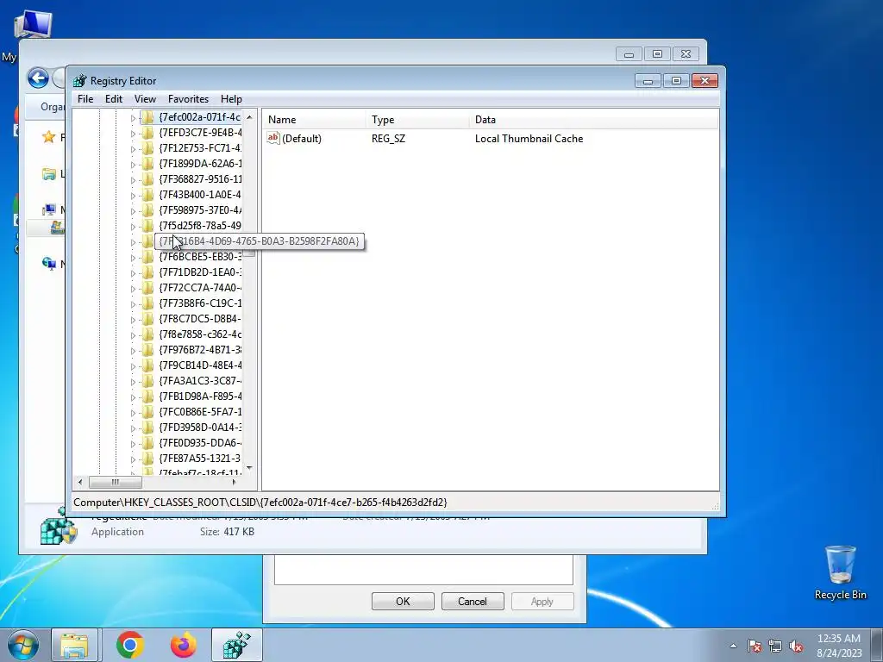
Task: Select folder icon of {7F12E753-FC71 key
Action: tap(147, 148)
